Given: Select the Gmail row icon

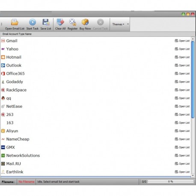Looking at the screenshot, I should pos(3,41).
